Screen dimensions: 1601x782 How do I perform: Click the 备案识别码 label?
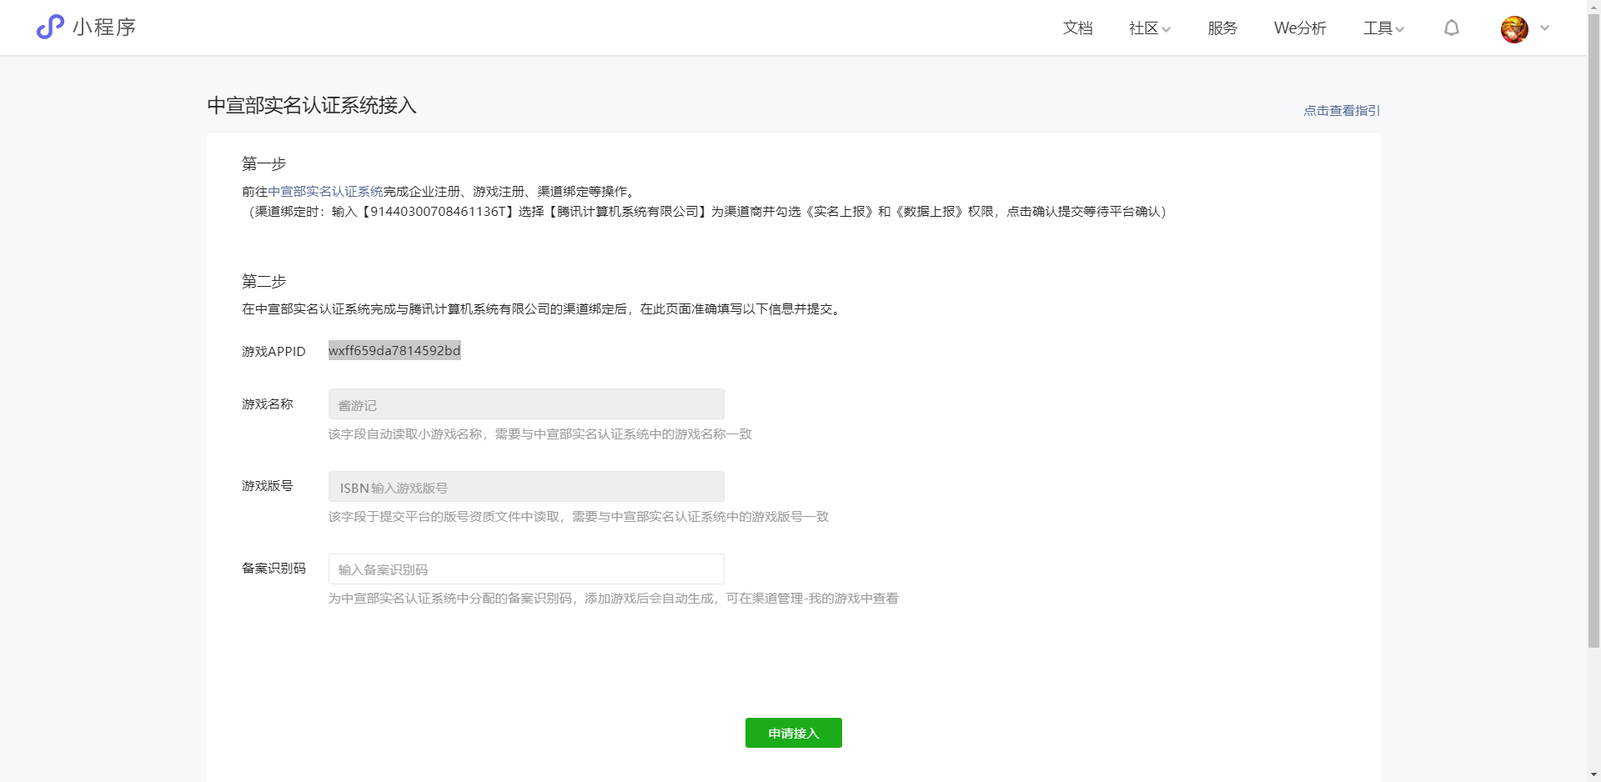[x=274, y=569]
